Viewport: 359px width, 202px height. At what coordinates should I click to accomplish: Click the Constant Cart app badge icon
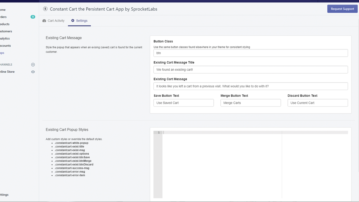pos(45,9)
